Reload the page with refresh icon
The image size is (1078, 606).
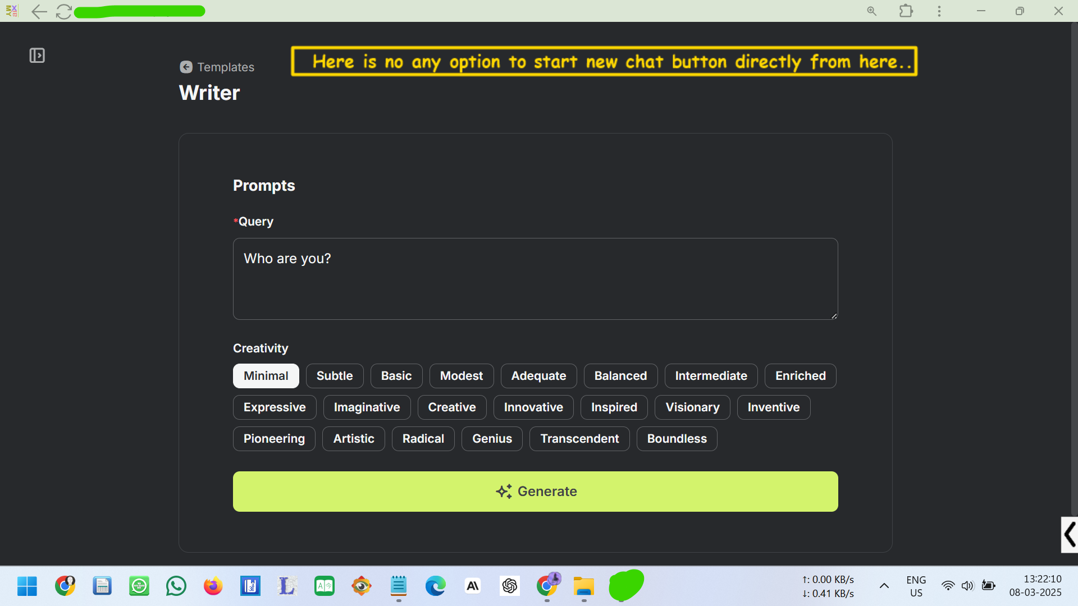click(63, 11)
